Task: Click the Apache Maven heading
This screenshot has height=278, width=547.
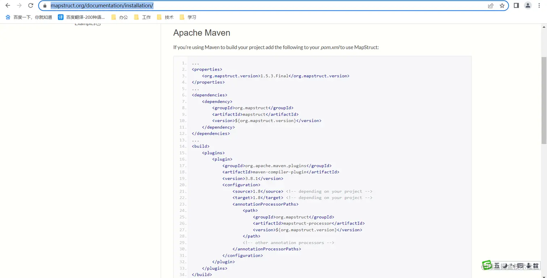Action: [202, 33]
